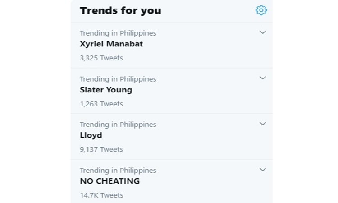This screenshot has width=338, height=203.
Task: Click empty header space left of the gear
Action: [207, 10]
